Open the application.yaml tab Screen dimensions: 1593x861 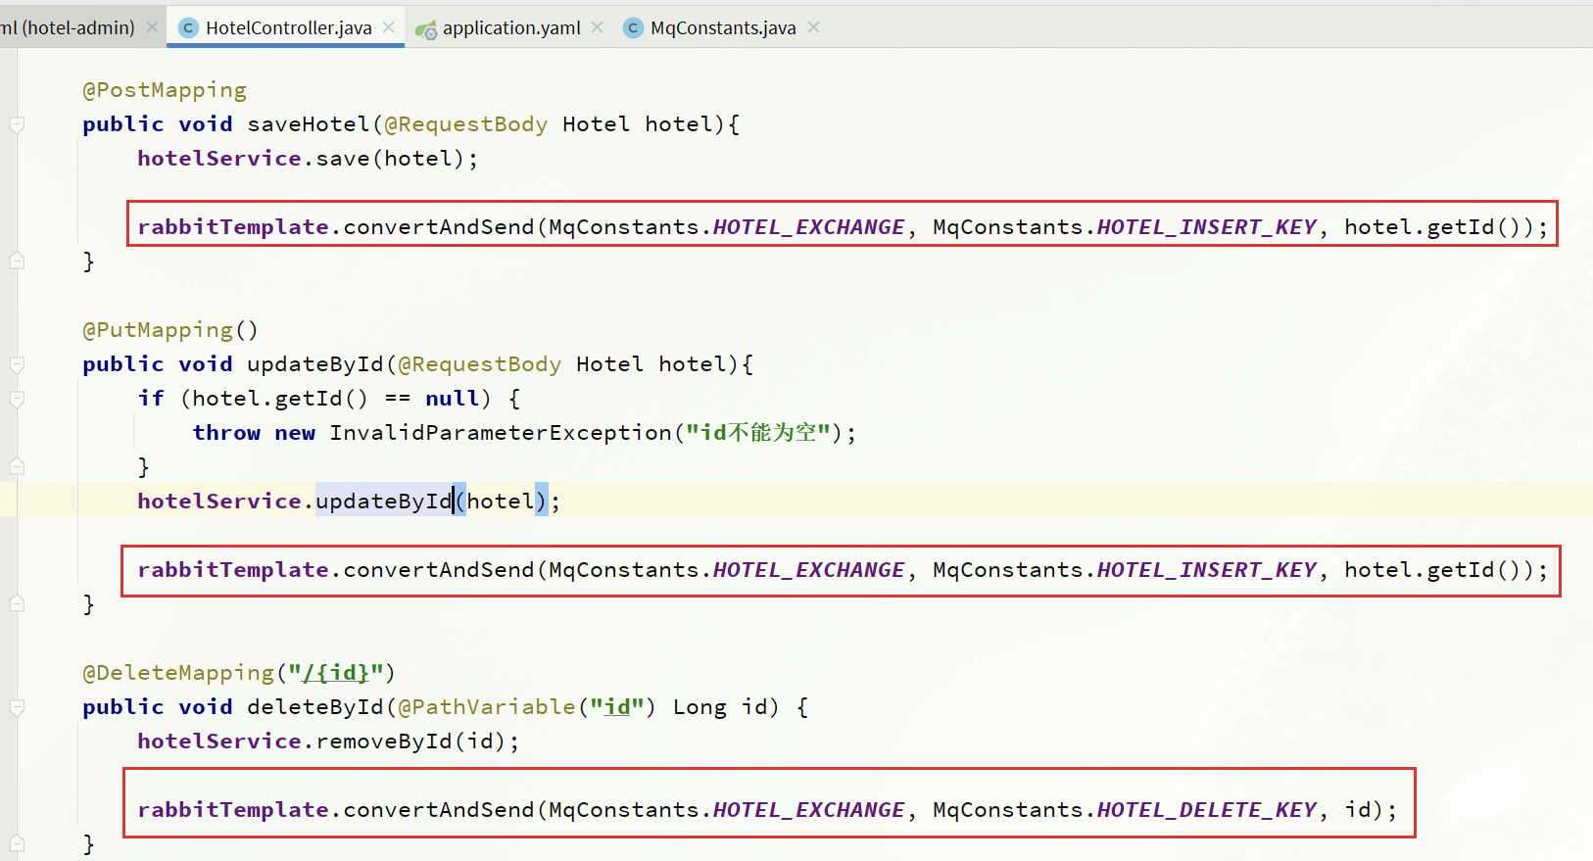click(511, 28)
